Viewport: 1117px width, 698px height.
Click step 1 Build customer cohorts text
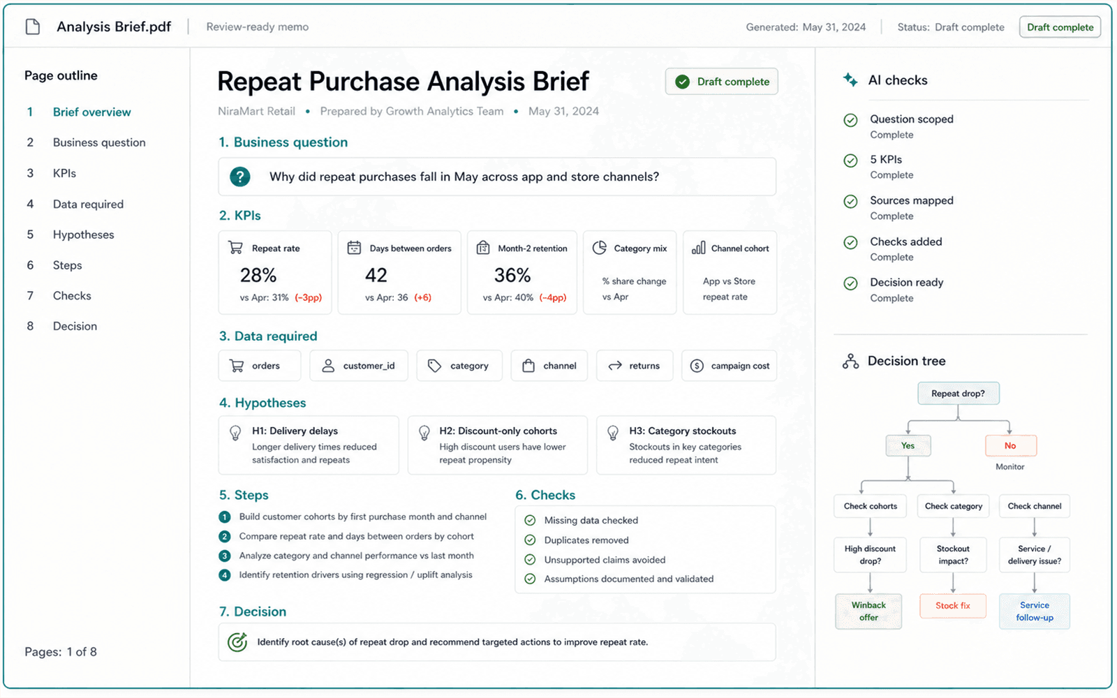tap(362, 517)
